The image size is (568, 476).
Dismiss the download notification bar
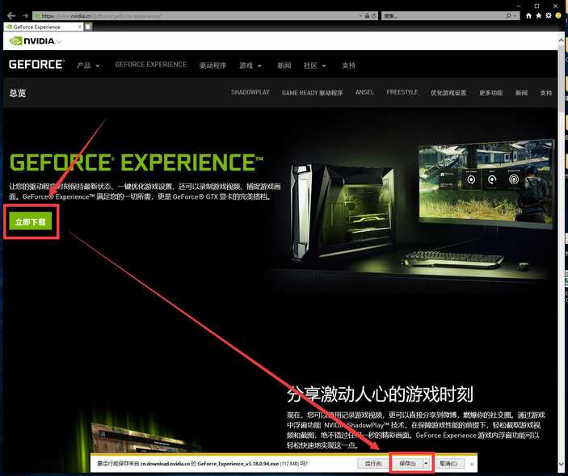click(472, 464)
